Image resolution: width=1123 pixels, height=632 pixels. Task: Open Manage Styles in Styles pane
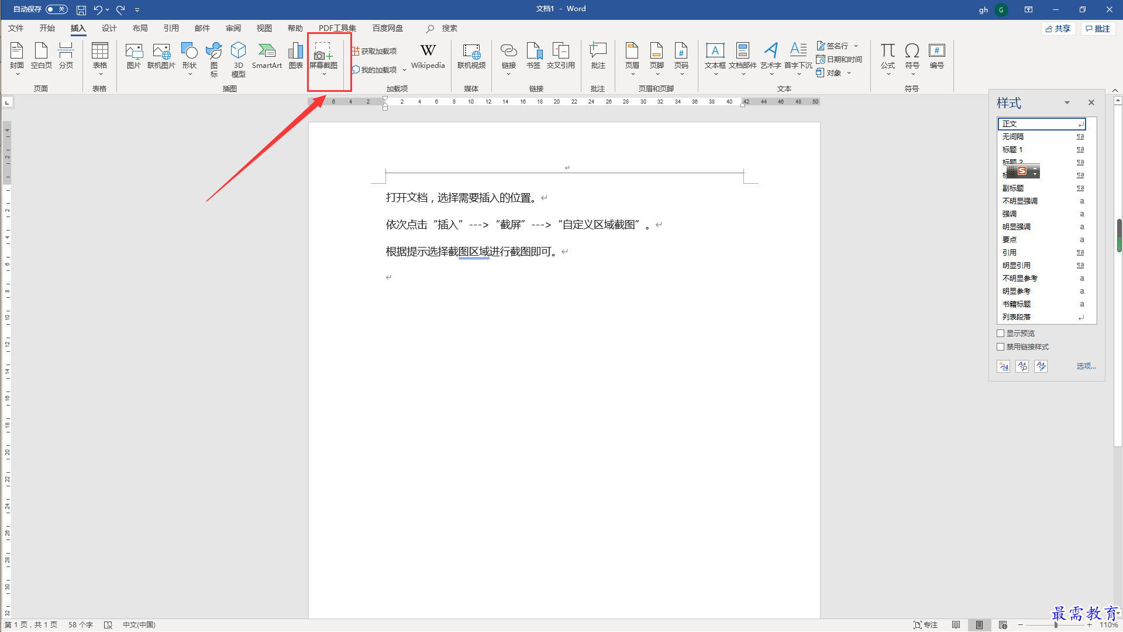coord(1041,366)
